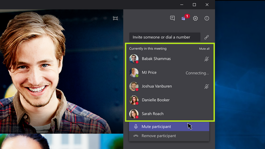Viewport: 265px width, 149px height.
Task: Select Mute participant in the context menu
Action: pos(169,126)
